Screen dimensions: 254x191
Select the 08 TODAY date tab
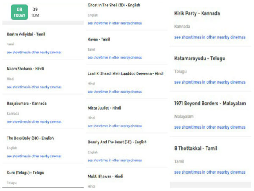[19, 12]
